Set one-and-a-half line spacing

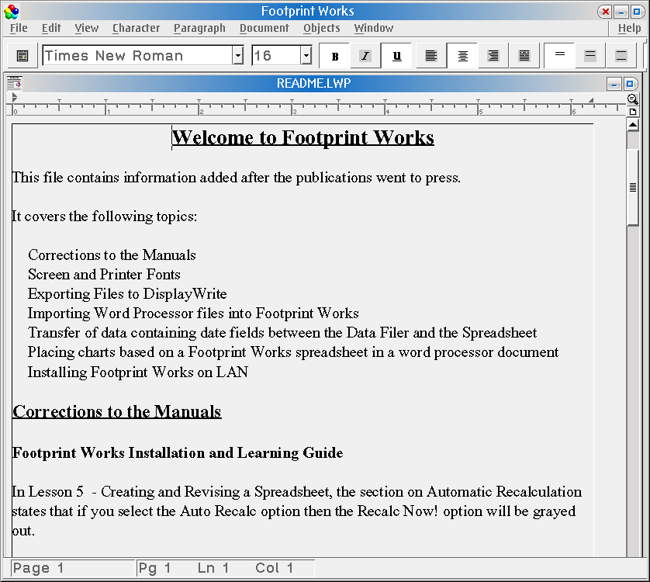click(x=590, y=56)
